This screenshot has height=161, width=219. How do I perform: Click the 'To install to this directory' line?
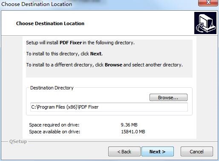click(64, 54)
